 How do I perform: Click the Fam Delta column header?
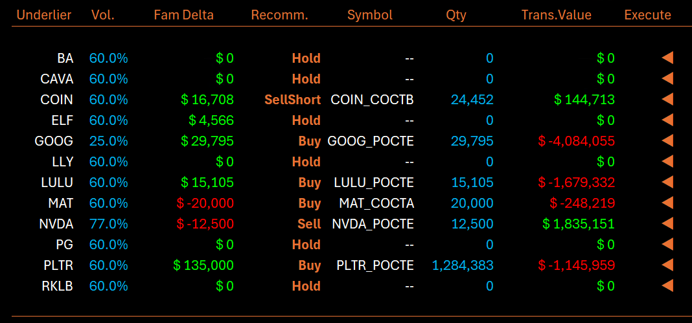(x=183, y=15)
